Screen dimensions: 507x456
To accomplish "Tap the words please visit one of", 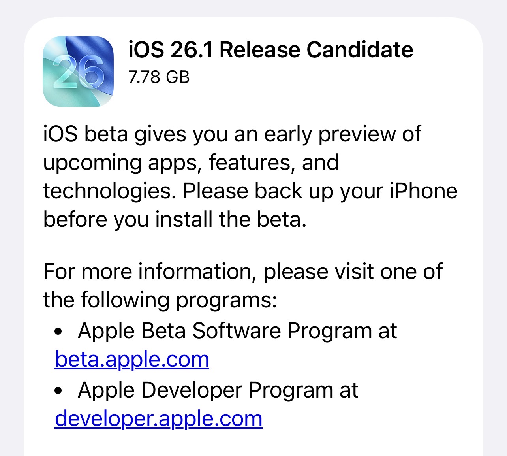I will pyautogui.click(x=353, y=272).
